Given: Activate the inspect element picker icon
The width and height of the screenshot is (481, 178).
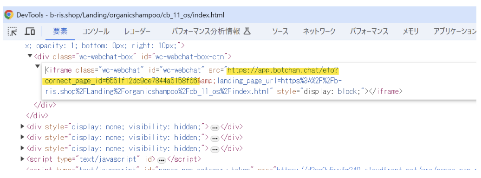Looking at the screenshot, I should (x=12, y=31).
